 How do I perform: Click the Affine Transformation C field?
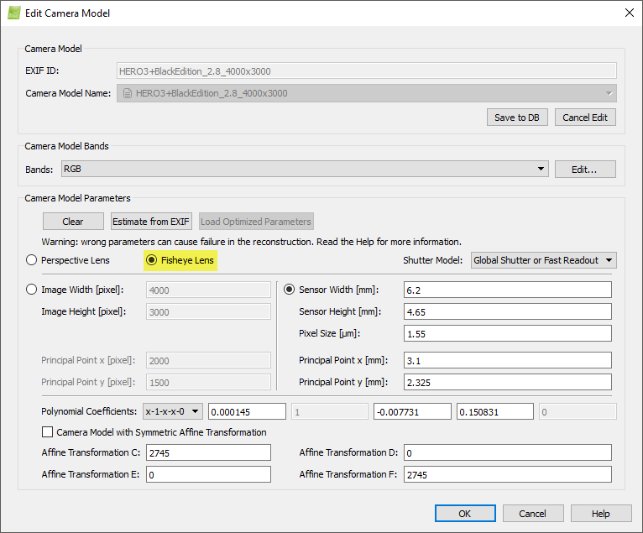coord(207,452)
